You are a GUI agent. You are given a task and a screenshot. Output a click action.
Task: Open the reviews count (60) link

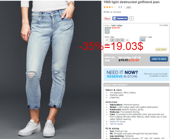[129, 8]
